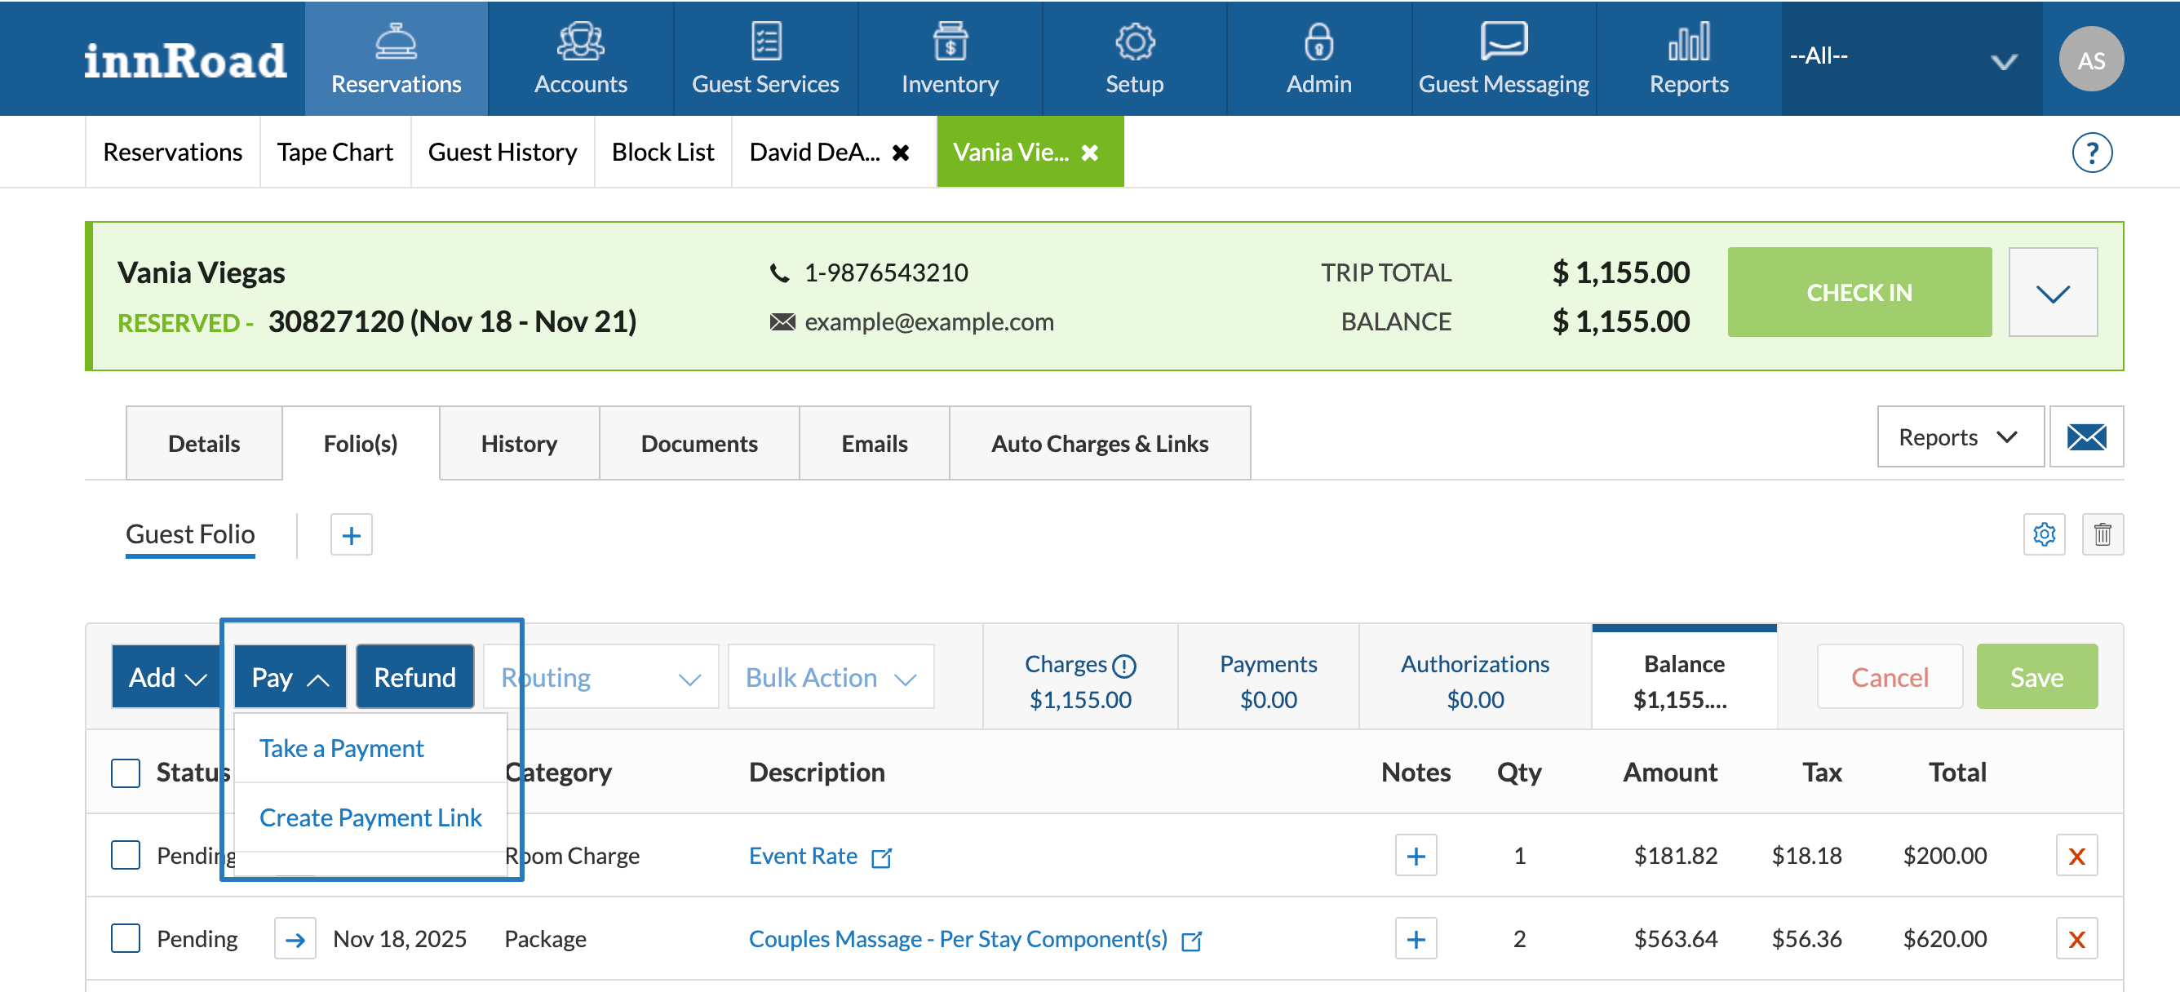Remove Couples Massage line with red X
2180x992 pixels.
pos(2076,939)
